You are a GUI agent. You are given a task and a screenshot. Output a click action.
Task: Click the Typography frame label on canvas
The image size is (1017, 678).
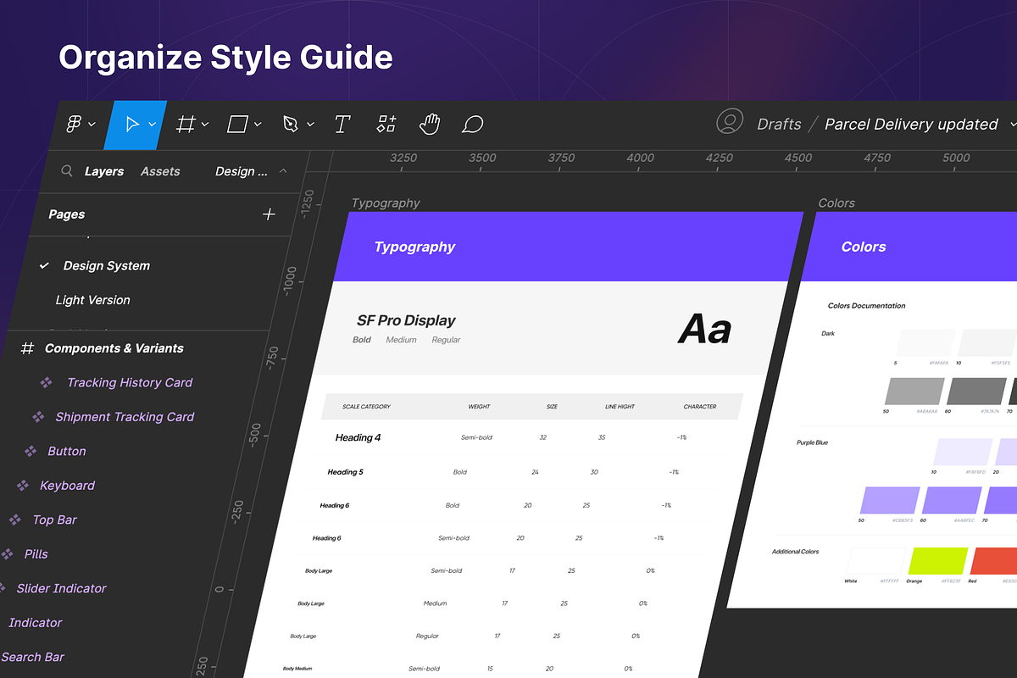click(x=386, y=203)
